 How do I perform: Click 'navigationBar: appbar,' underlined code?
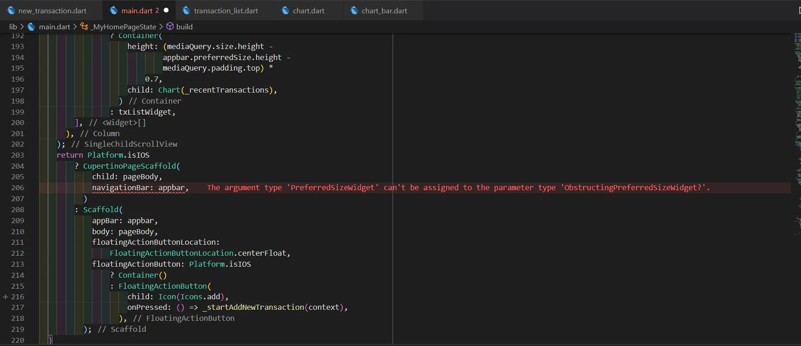(140, 187)
